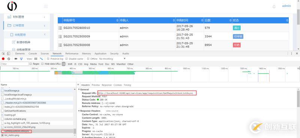This screenshot has height=138, width=300.
Task: Click the site logo
Action: (12, 6)
